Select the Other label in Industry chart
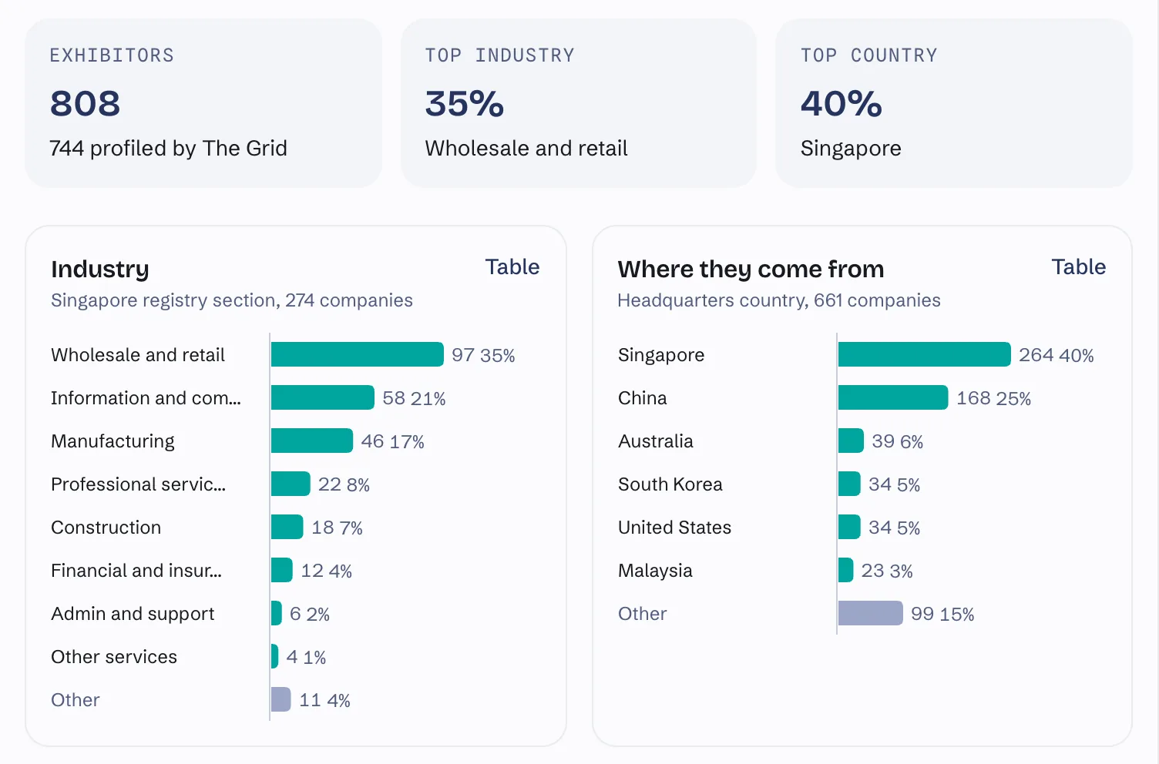 (x=76, y=700)
